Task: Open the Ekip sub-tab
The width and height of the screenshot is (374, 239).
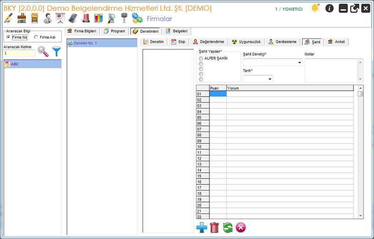Action: click(x=178, y=42)
